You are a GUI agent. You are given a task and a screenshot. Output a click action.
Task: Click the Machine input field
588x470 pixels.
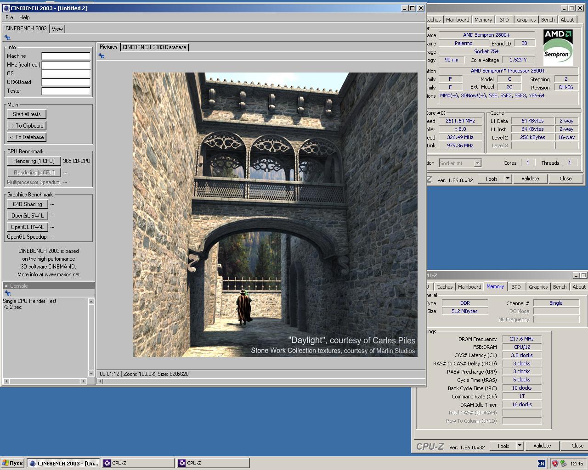[x=66, y=56]
